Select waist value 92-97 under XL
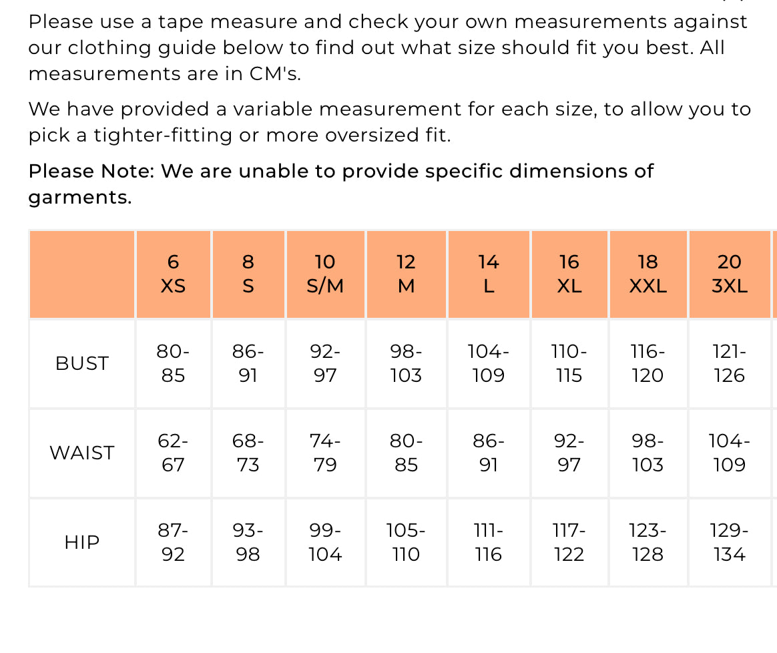777x653 pixels. (569, 453)
